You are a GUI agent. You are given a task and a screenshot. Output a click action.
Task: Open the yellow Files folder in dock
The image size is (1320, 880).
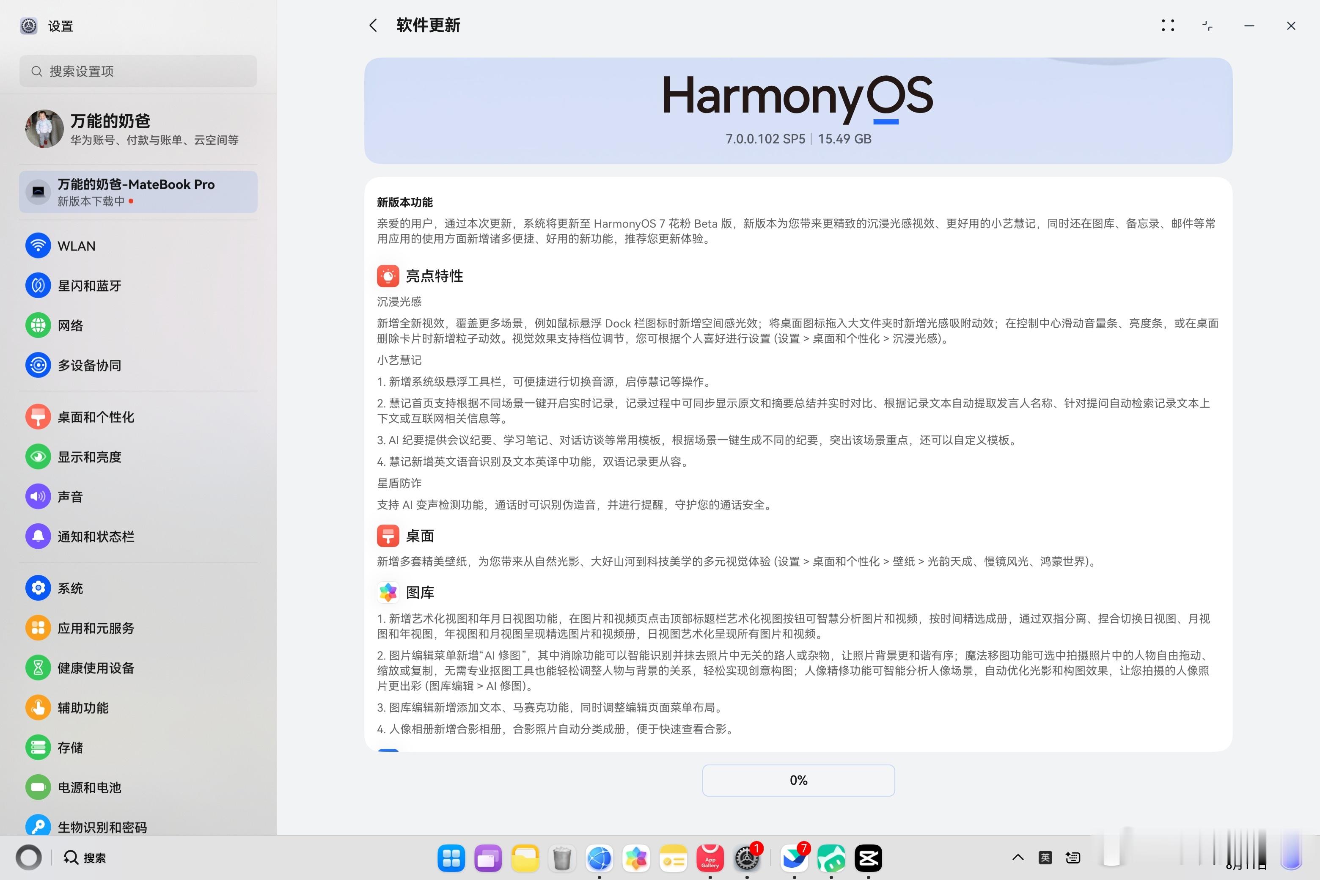click(525, 858)
